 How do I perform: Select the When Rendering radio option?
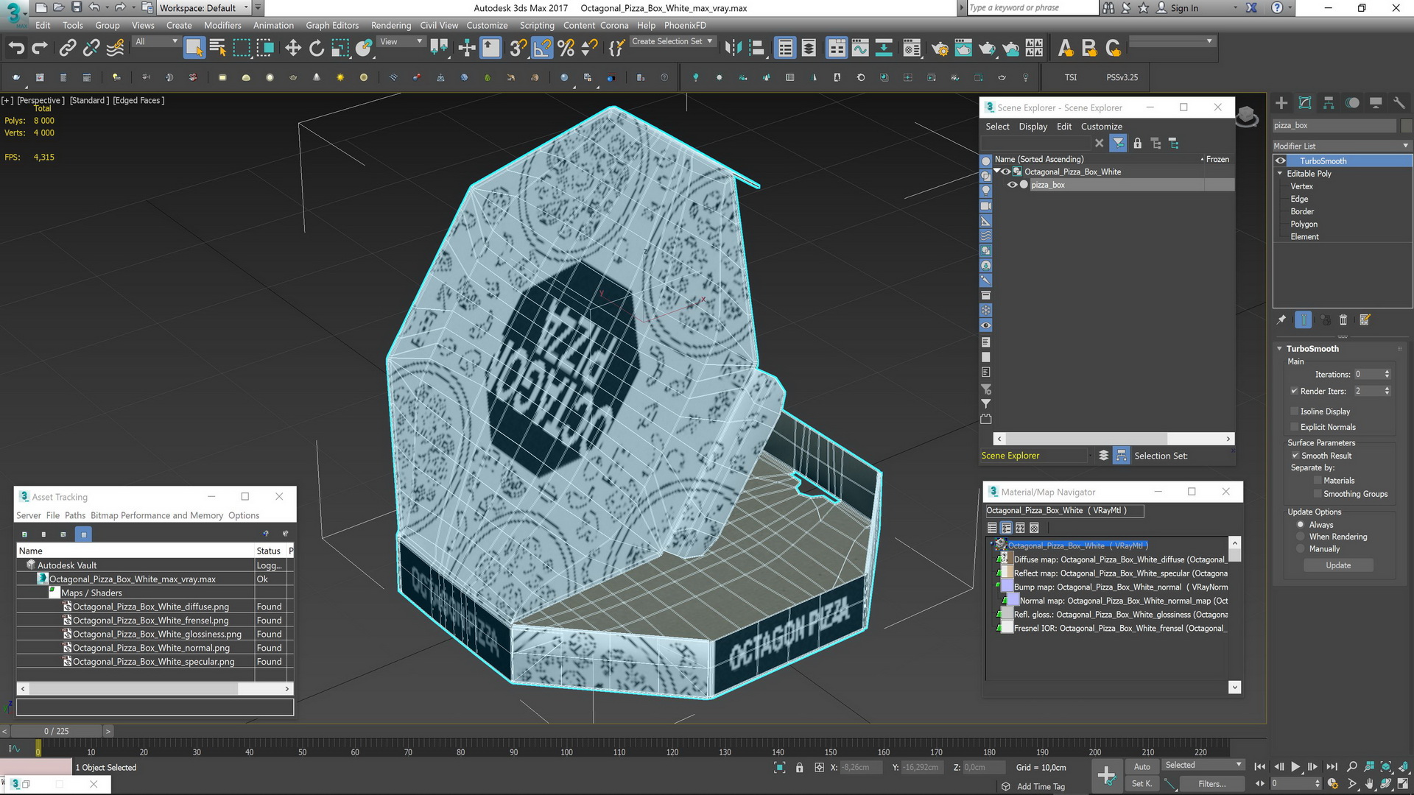1301,537
